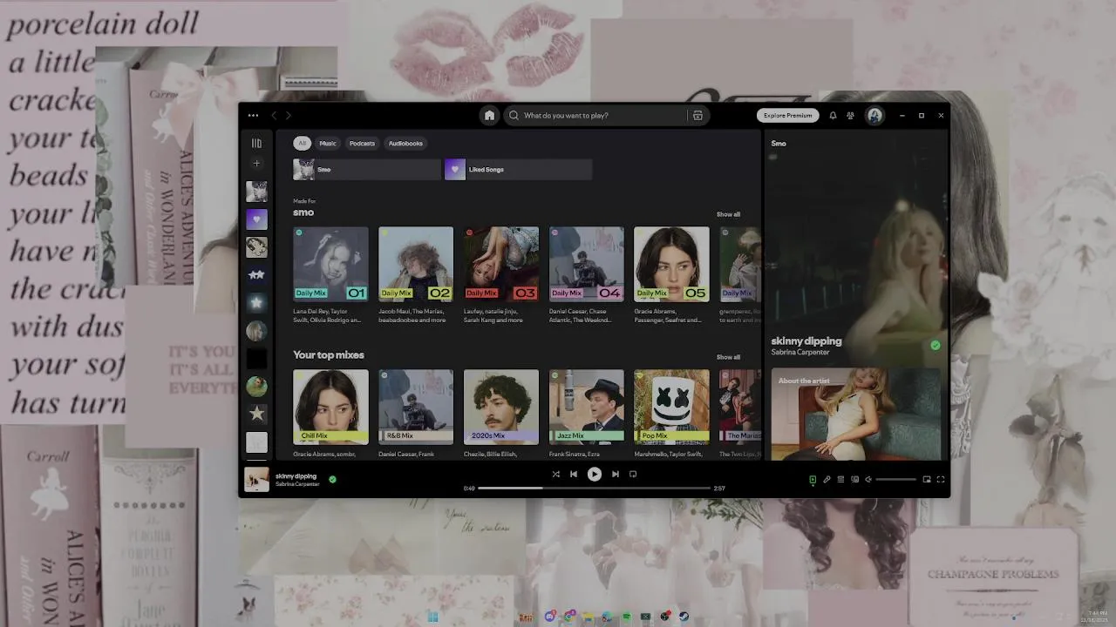Open the notifications bell
This screenshot has height=627, width=1116.
pos(833,115)
